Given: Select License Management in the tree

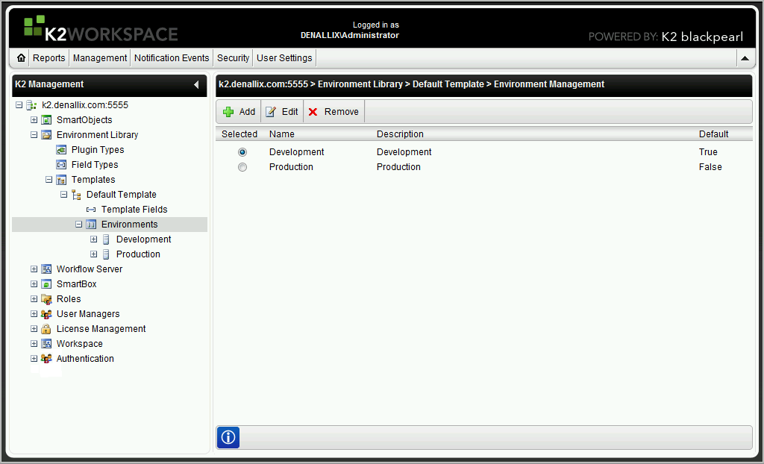Looking at the screenshot, I should (x=101, y=329).
